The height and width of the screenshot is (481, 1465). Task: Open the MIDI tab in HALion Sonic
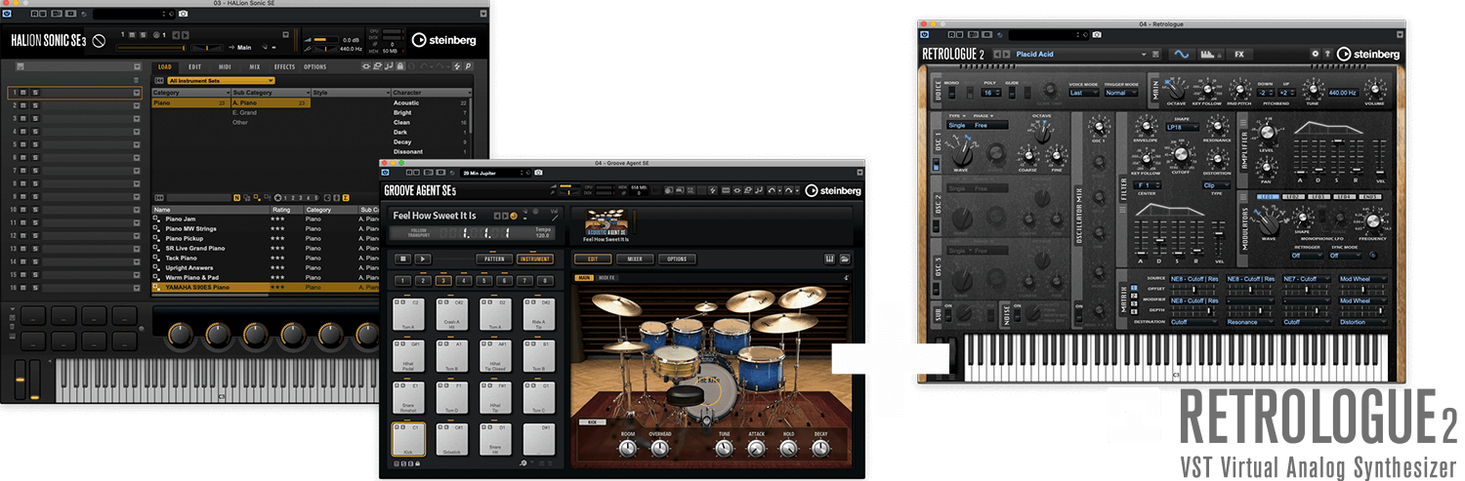(225, 66)
